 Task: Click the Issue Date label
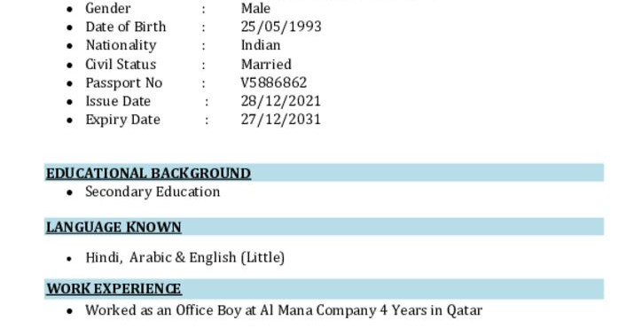(118, 101)
